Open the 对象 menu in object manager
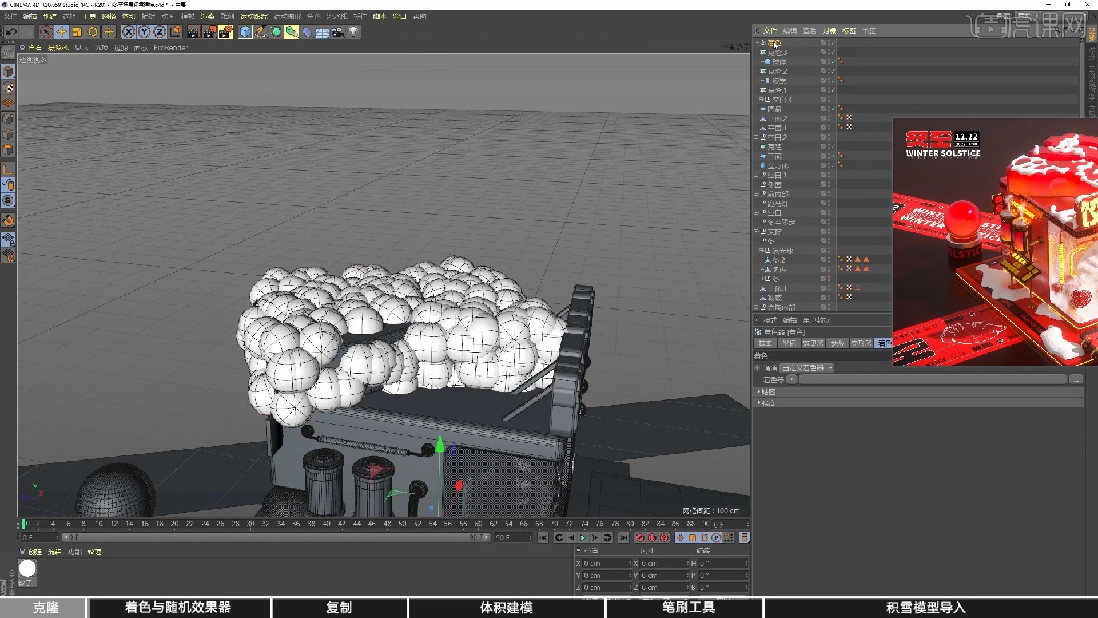The width and height of the screenshot is (1098, 618). [x=829, y=31]
